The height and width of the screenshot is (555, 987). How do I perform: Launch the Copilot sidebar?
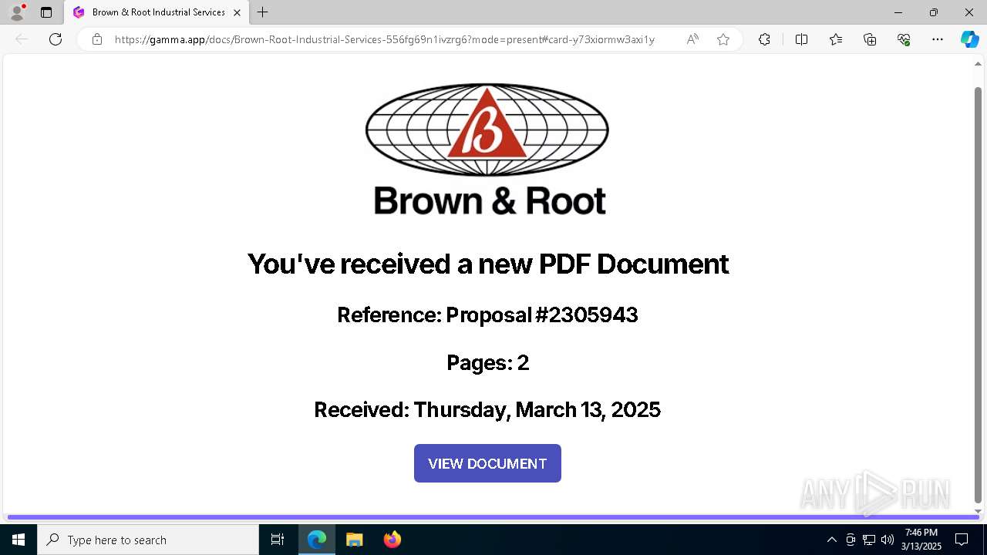pos(969,39)
